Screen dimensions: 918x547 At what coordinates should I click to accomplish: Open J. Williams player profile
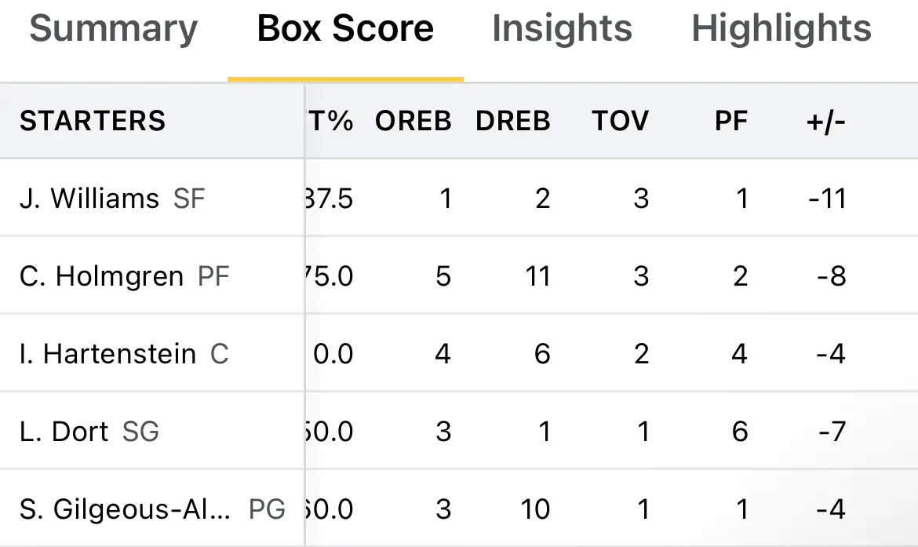[89, 199]
